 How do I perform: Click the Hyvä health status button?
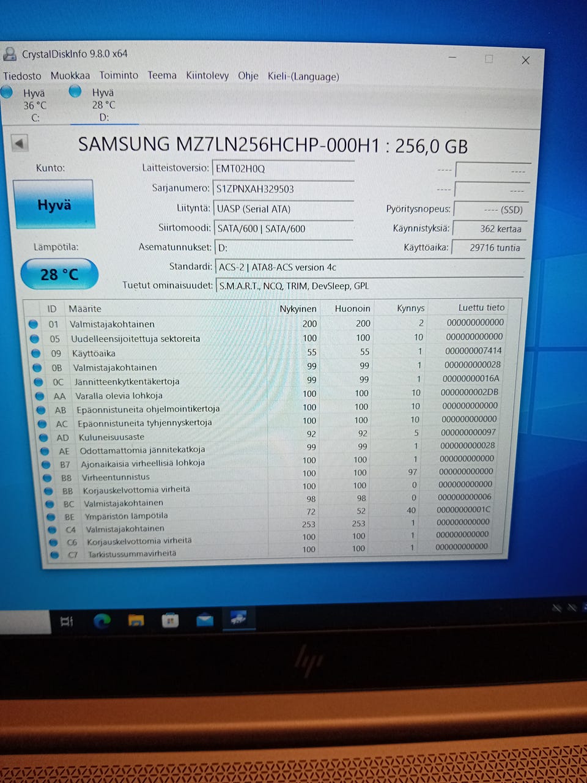click(x=54, y=204)
